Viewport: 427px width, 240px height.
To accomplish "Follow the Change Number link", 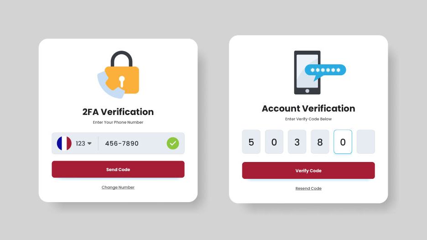I will coord(118,188).
